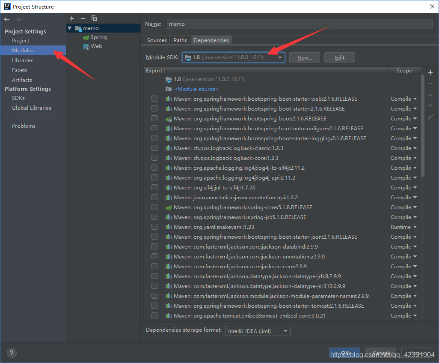Click library icon for snakeyaml
The width and height of the screenshot is (439, 363).
(169, 227)
